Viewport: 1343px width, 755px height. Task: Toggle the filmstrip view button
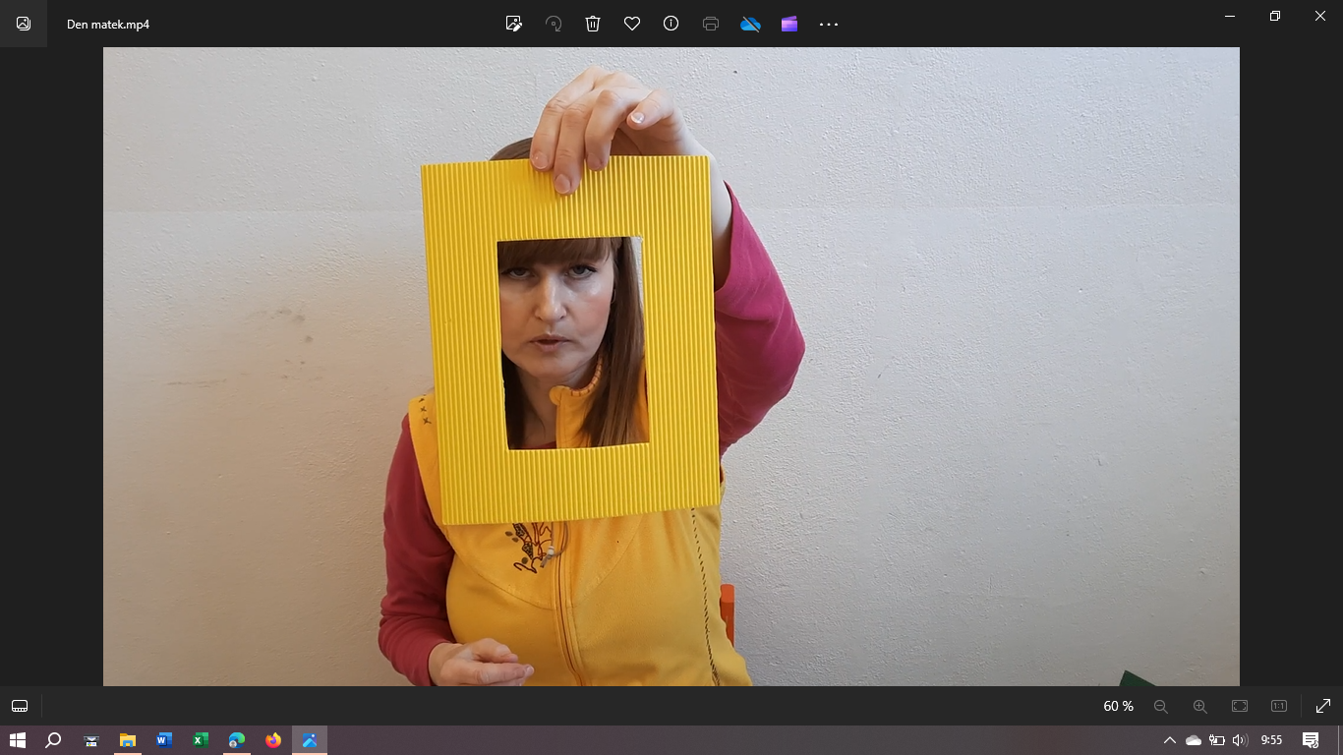click(x=20, y=706)
